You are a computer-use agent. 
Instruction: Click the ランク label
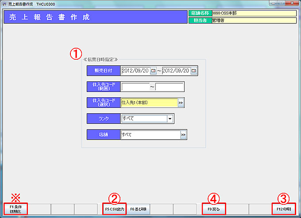[x=104, y=119]
